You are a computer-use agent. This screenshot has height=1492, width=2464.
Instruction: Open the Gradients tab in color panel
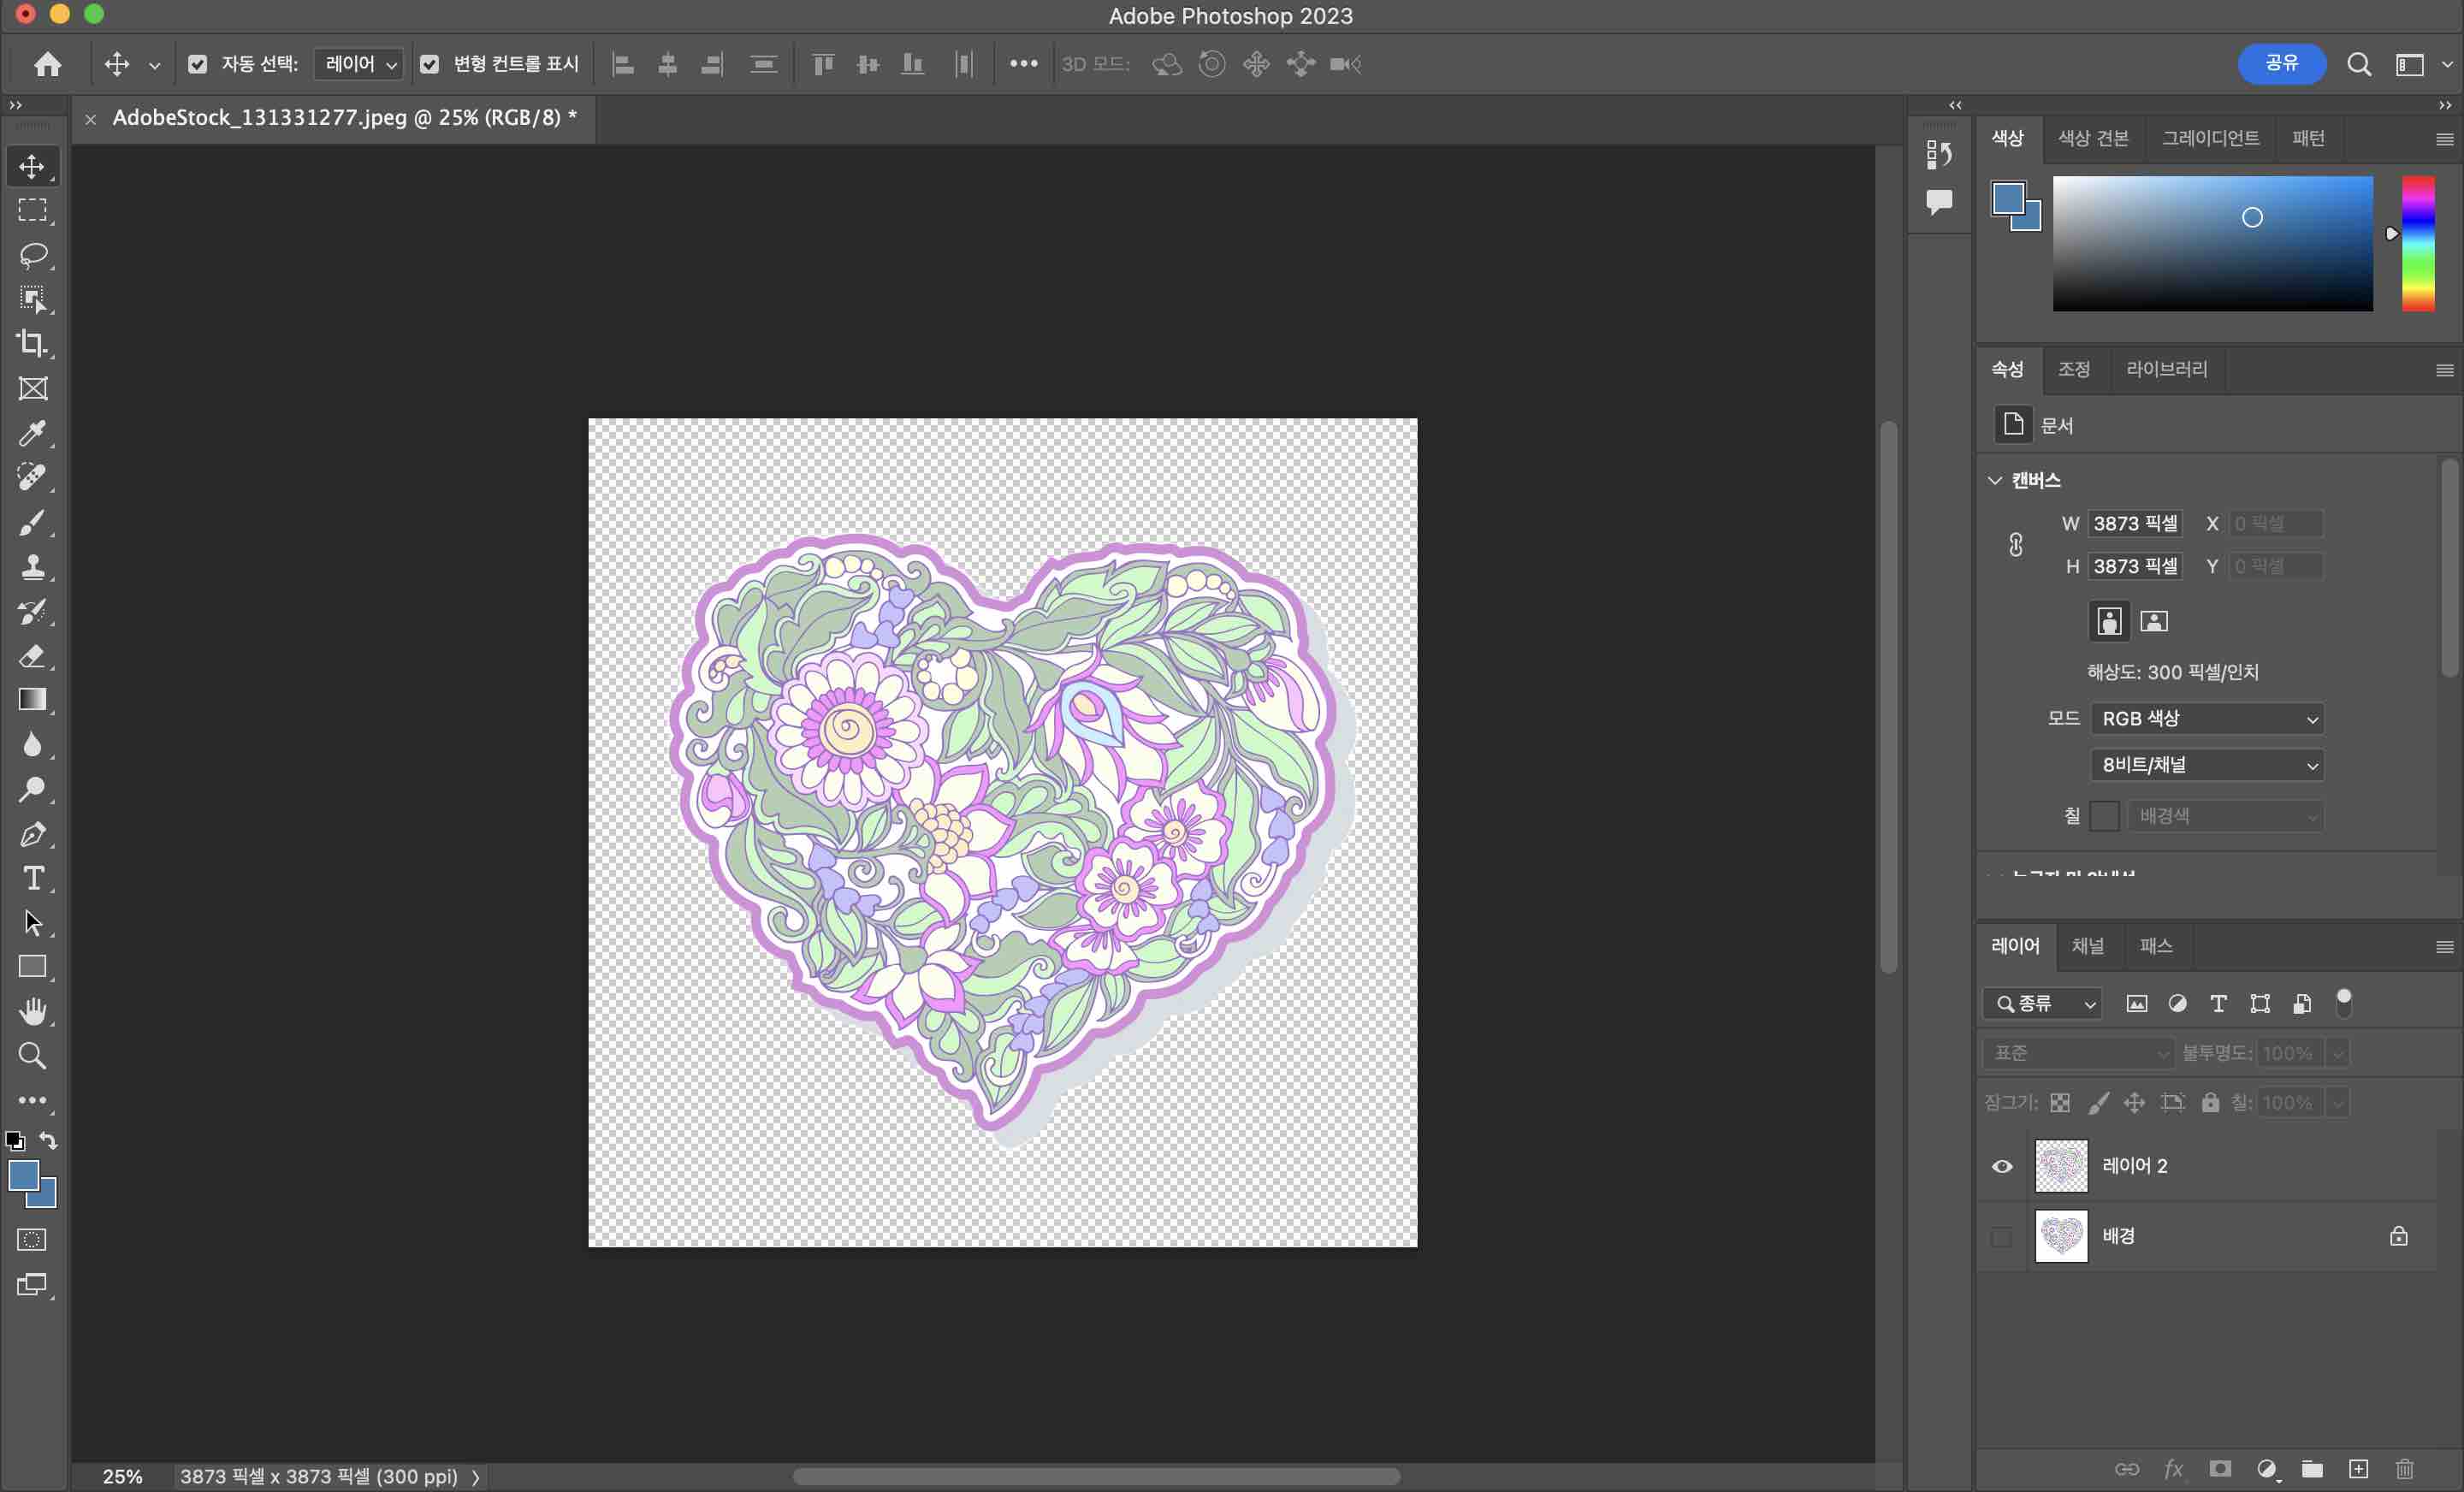click(2210, 138)
